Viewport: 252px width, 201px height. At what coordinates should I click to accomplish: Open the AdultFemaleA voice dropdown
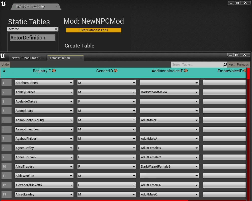click(x=170, y=185)
